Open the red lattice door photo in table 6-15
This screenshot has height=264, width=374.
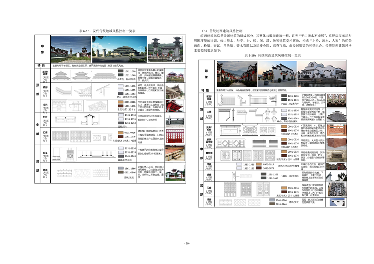[175, 136]
